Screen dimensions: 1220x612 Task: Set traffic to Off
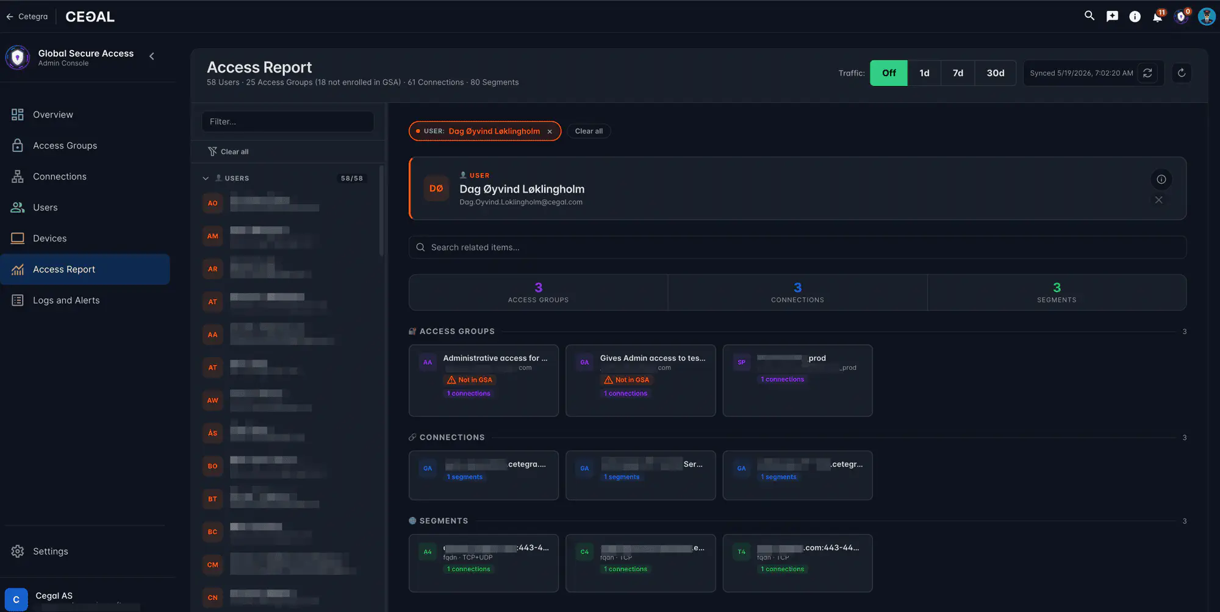(888, 73)
